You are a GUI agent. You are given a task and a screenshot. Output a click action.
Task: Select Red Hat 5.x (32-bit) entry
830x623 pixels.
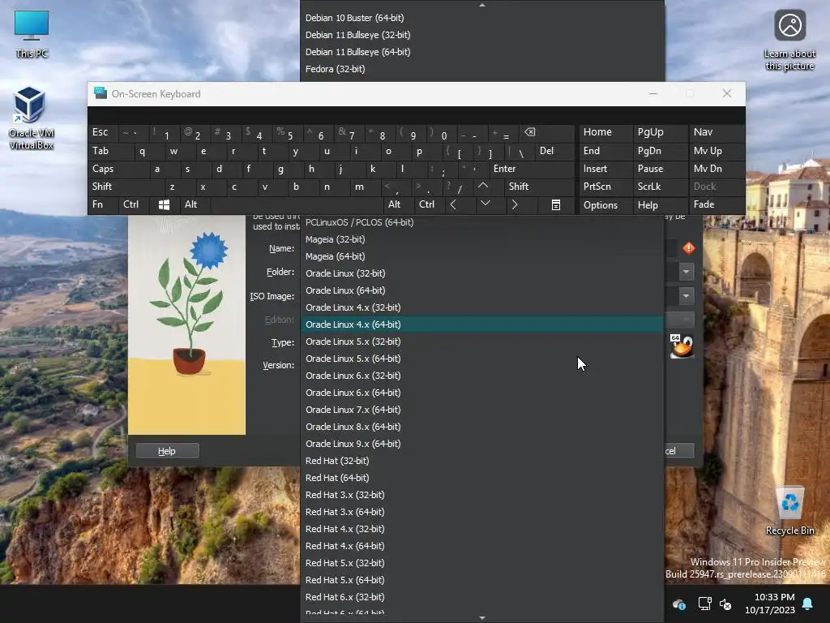(x=481, y=563)
